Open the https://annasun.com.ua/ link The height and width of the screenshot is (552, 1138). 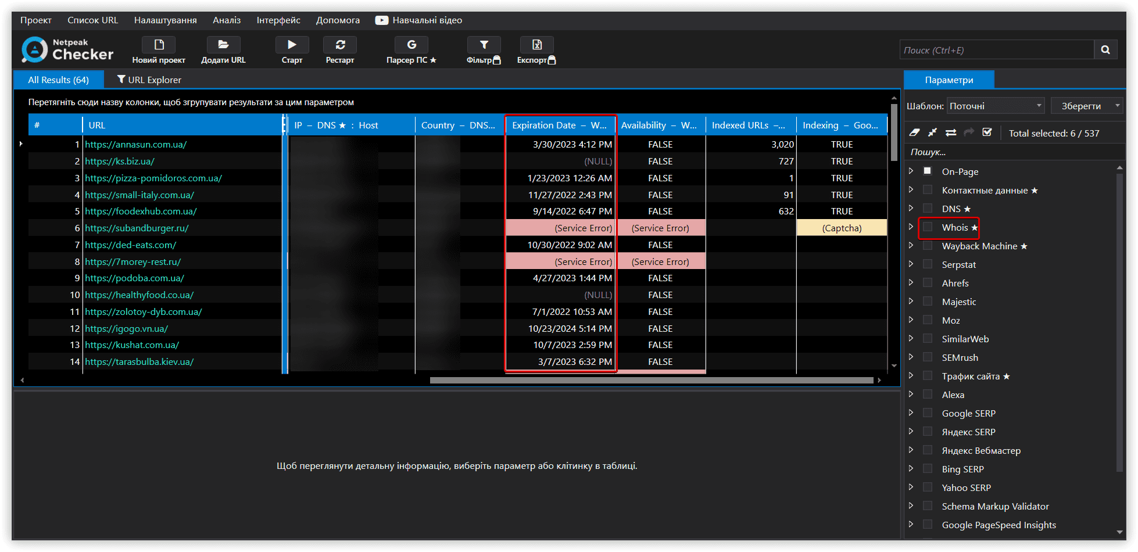136,144
